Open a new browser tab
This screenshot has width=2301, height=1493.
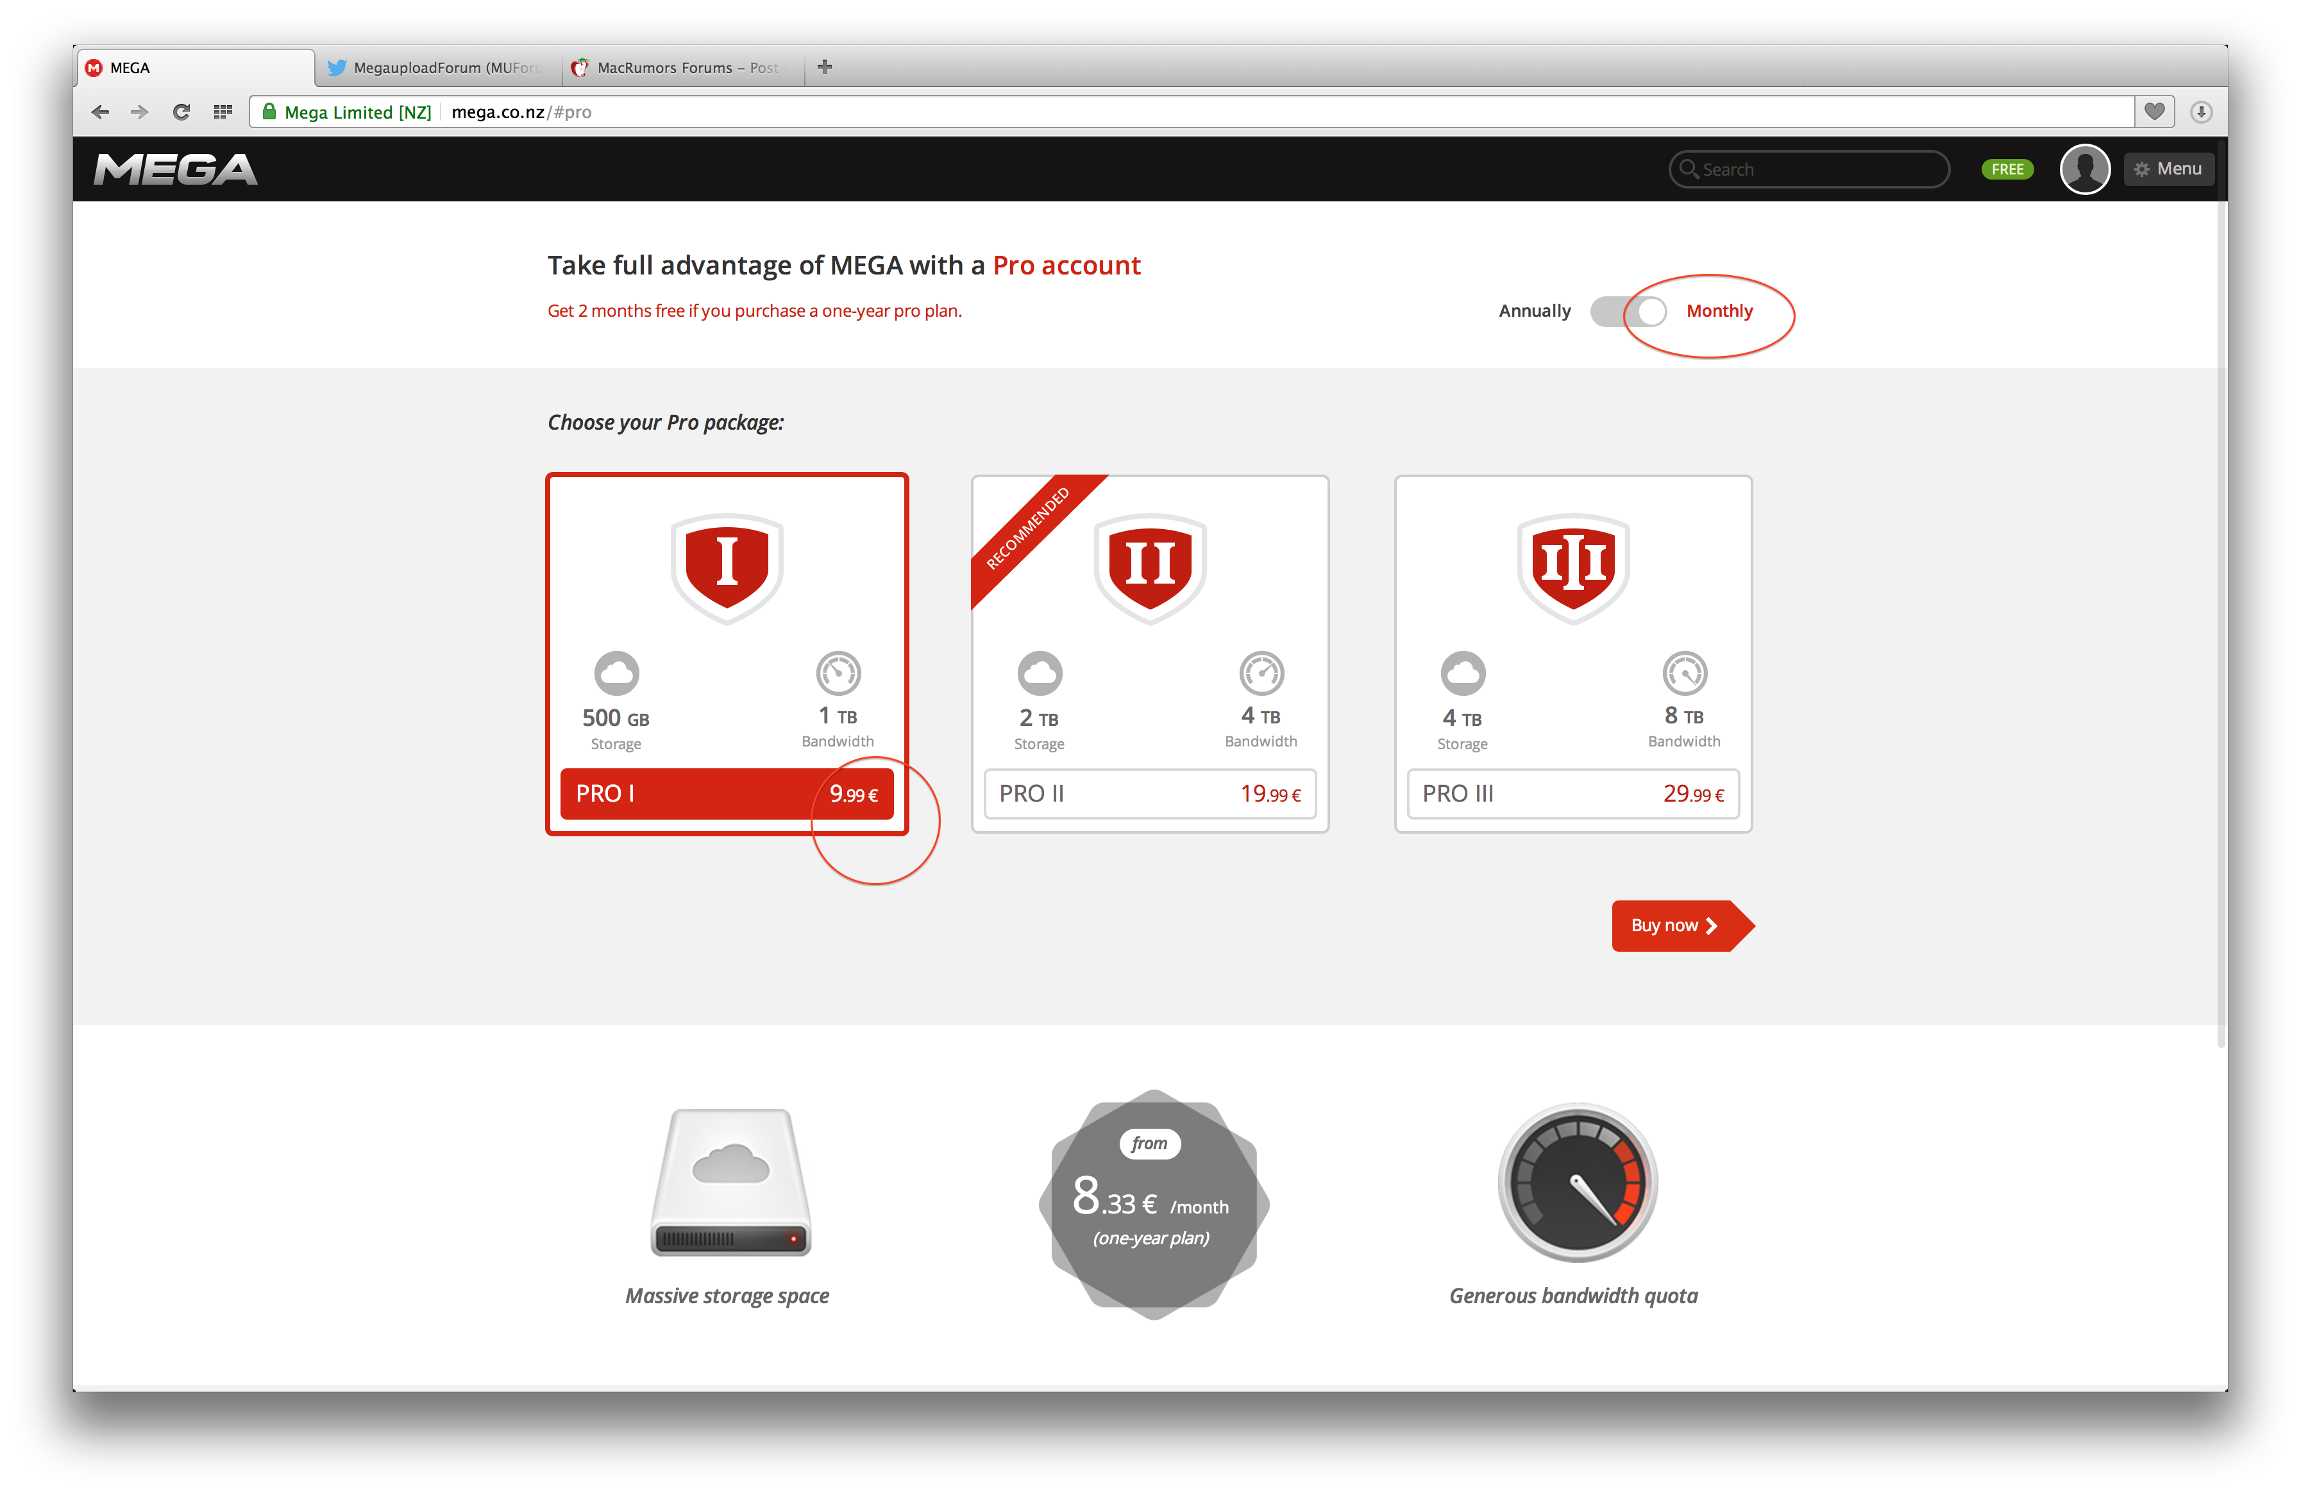pyautogui.click(x=825, y=67)
